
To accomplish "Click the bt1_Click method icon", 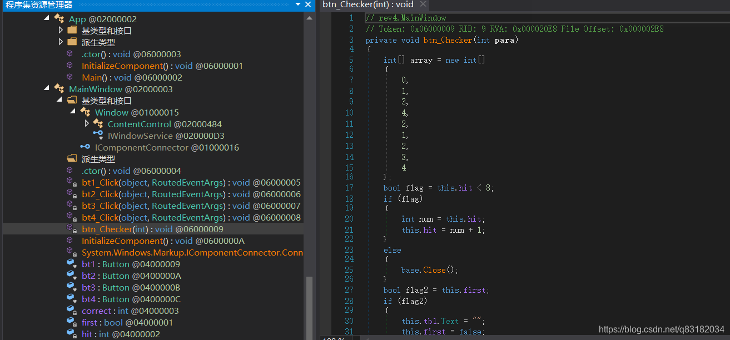I will pos(71,182).
